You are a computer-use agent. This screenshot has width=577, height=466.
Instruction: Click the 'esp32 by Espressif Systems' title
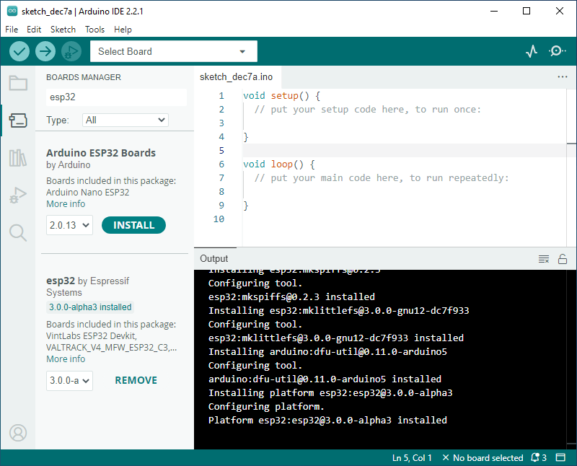point(87,286)
